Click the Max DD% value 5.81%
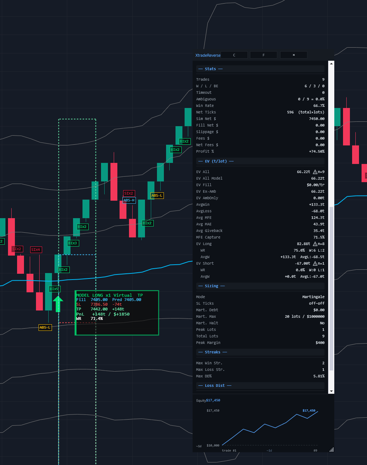 tap(319, 376)
